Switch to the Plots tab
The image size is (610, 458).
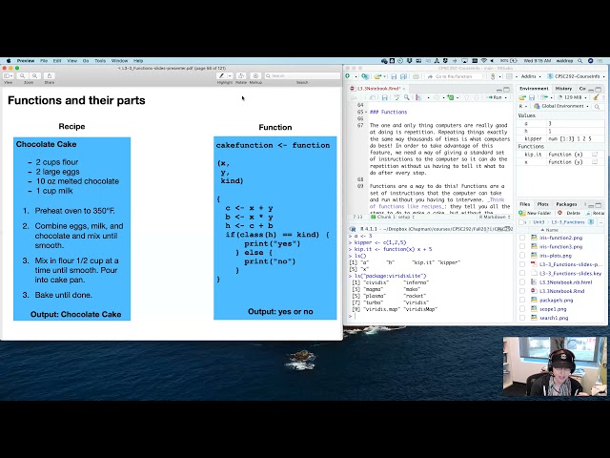point(542,204)
